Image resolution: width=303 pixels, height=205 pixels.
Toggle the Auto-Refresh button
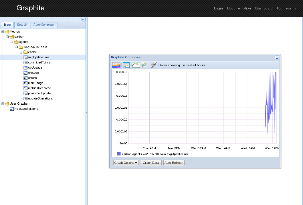pyautogui.click(x=174, y=163)
